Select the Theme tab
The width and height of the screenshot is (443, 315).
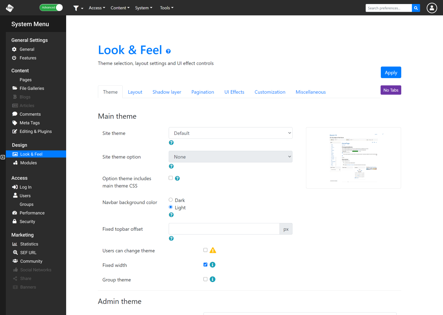point(110,92)
